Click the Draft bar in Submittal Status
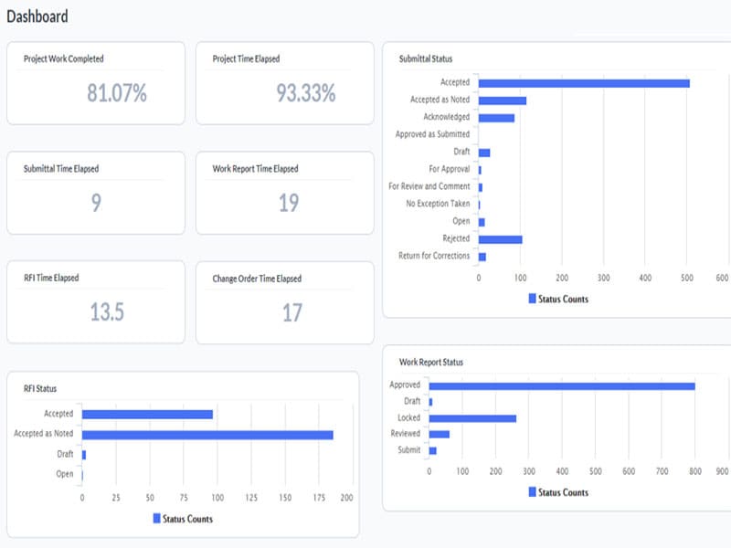Image resolution: width=731 pixels, height=548 pixels. [x=484, y=153]
